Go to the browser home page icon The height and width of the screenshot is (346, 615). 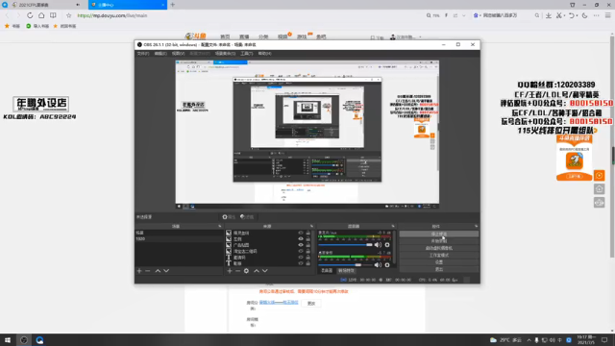pos(41,15)
